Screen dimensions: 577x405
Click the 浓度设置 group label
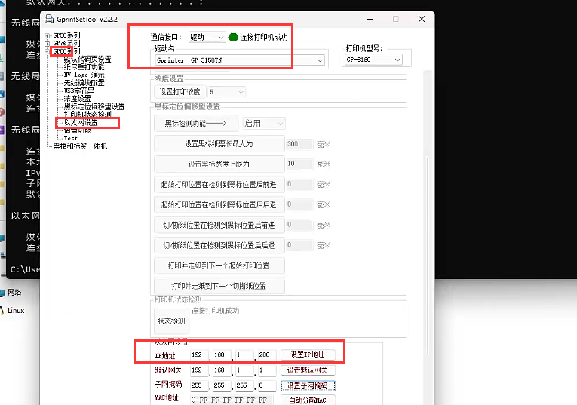coord(169,79)
